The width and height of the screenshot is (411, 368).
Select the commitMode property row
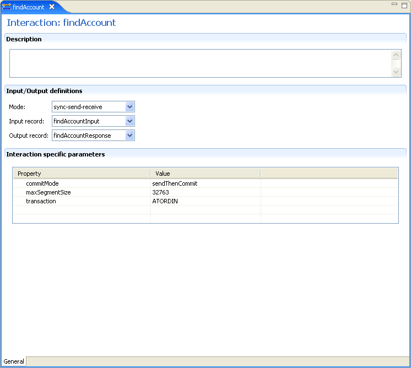click(x=205, y=183)
